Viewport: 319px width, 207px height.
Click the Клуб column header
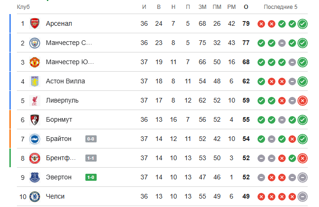point(23,7)
